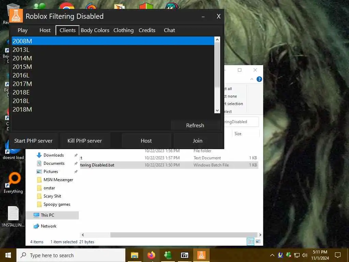Screen dimensions: 349x262
Task: Select the tering Disabled.bat file row
Action: click(x=169, y=165)
